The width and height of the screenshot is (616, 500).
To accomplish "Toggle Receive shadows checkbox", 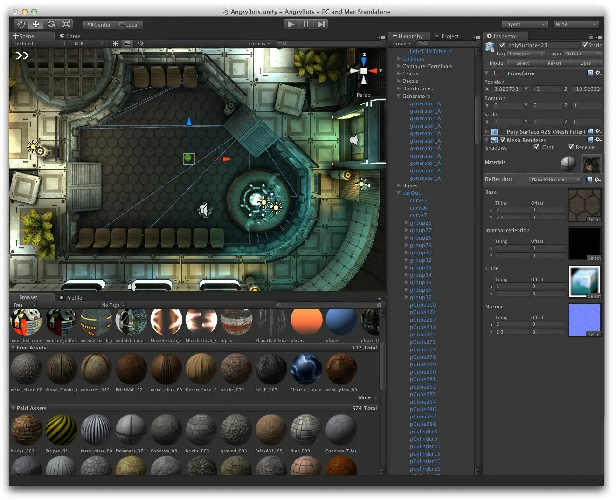I will coord(571,147).
